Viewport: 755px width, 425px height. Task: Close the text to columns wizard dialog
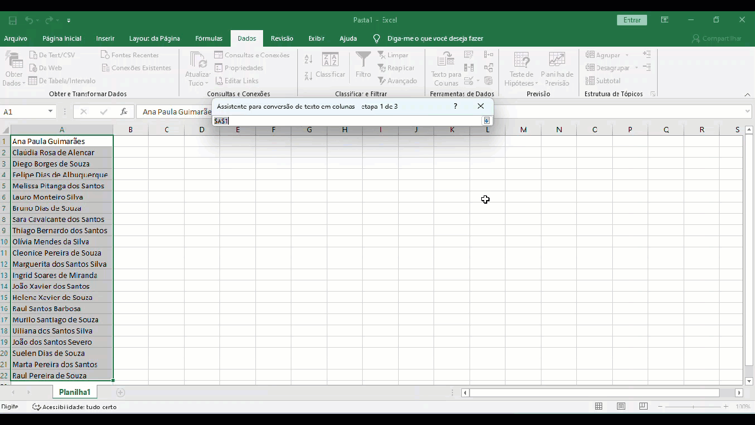click(x=481, y=106)
